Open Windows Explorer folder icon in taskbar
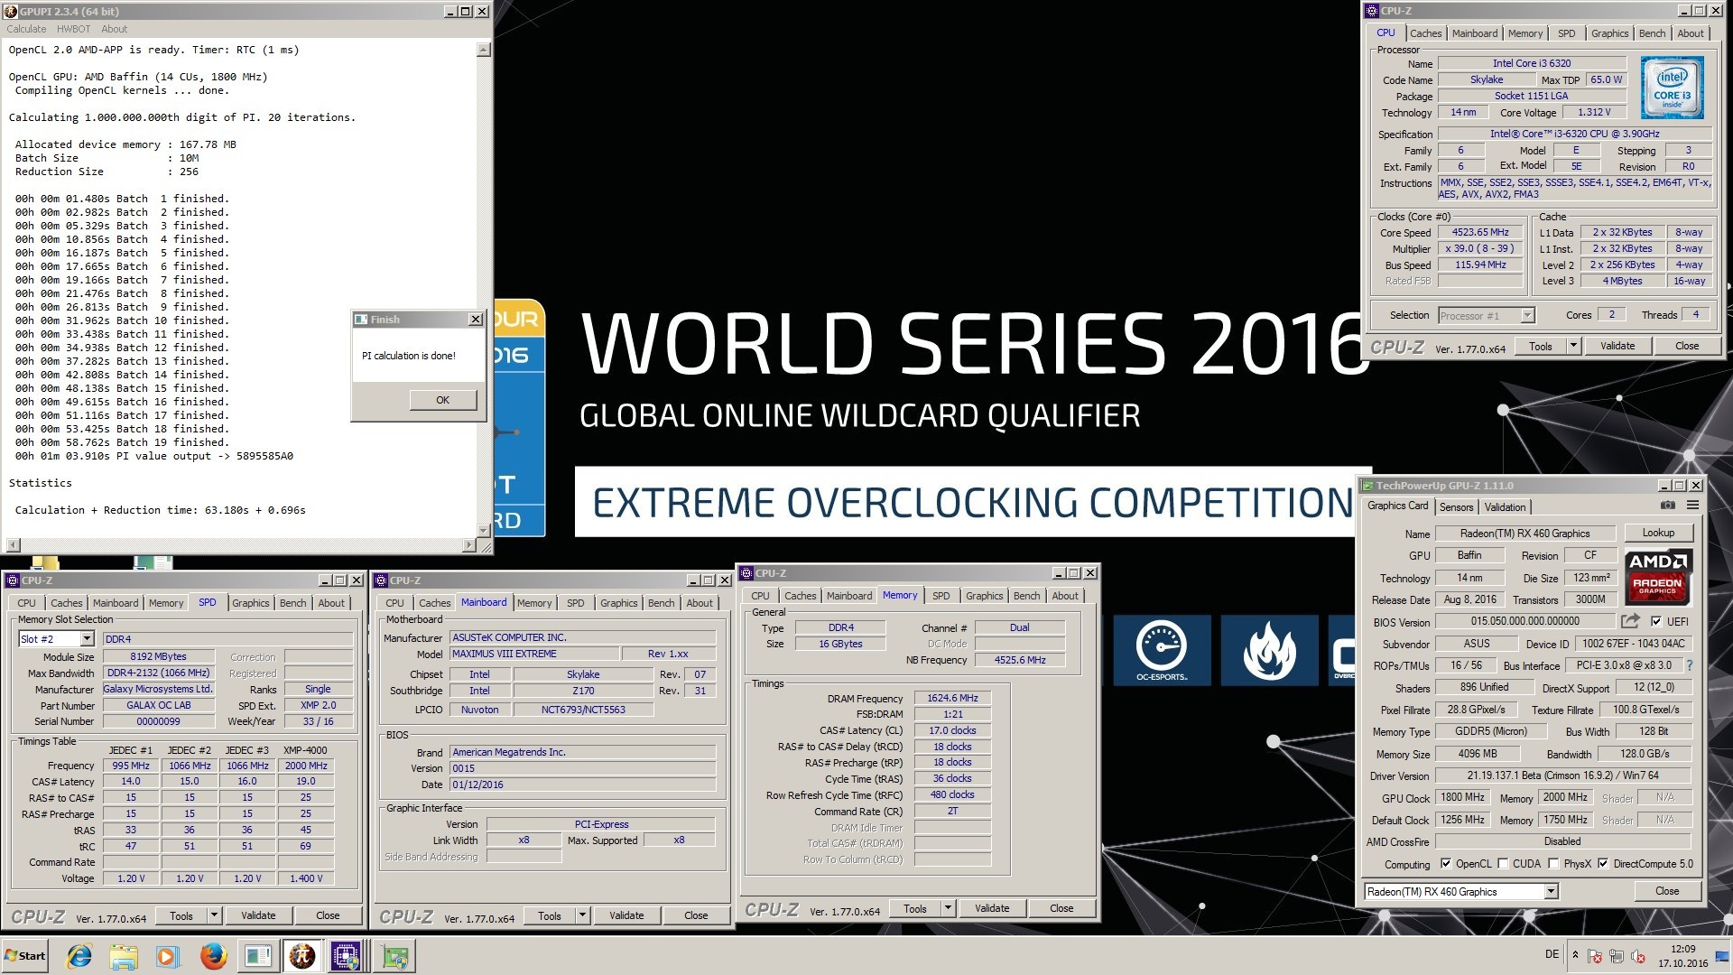1733x975 pixels. (124, 956)
